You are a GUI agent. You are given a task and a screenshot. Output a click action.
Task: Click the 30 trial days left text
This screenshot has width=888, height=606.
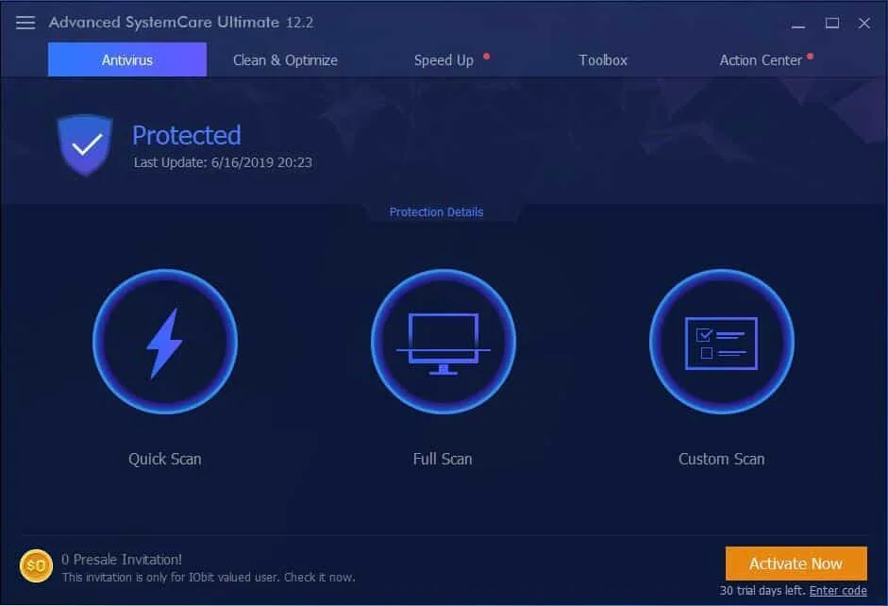pyautogui.click(x=762, y=591)
